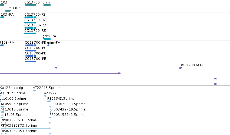230x135 pixels.
Task: Click the grim gene arrow glyph
Action: 47,5
